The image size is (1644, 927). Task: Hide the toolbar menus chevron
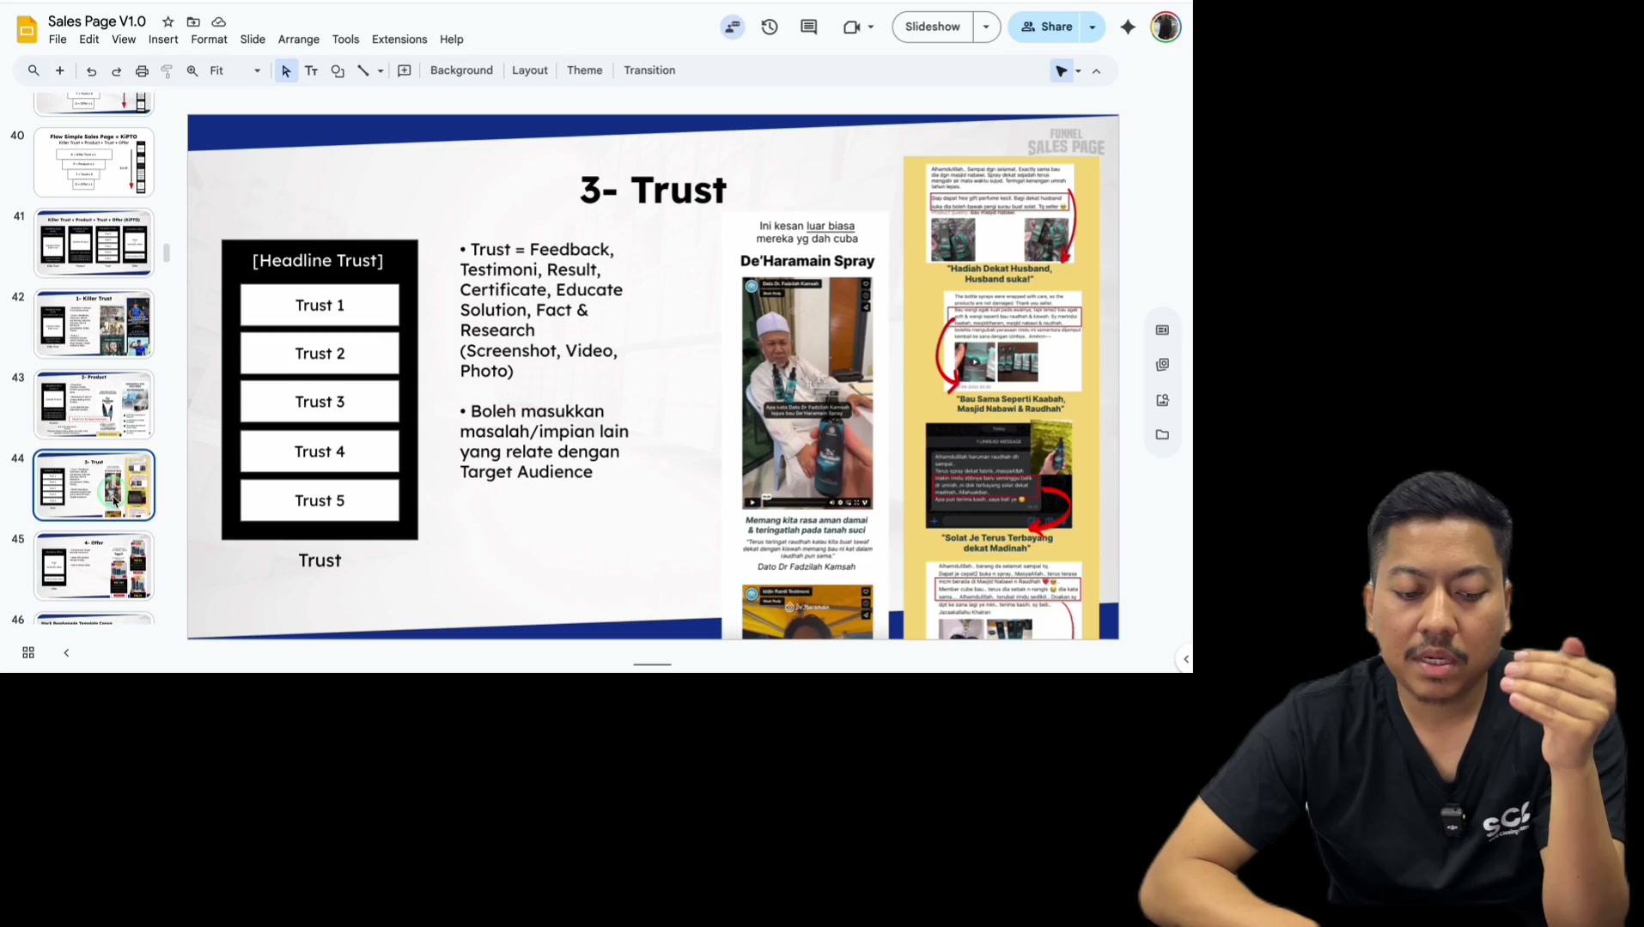click(1096, 71)
